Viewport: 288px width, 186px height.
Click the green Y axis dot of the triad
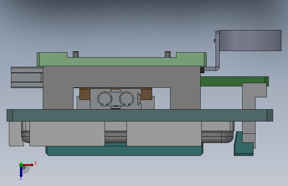21,165
